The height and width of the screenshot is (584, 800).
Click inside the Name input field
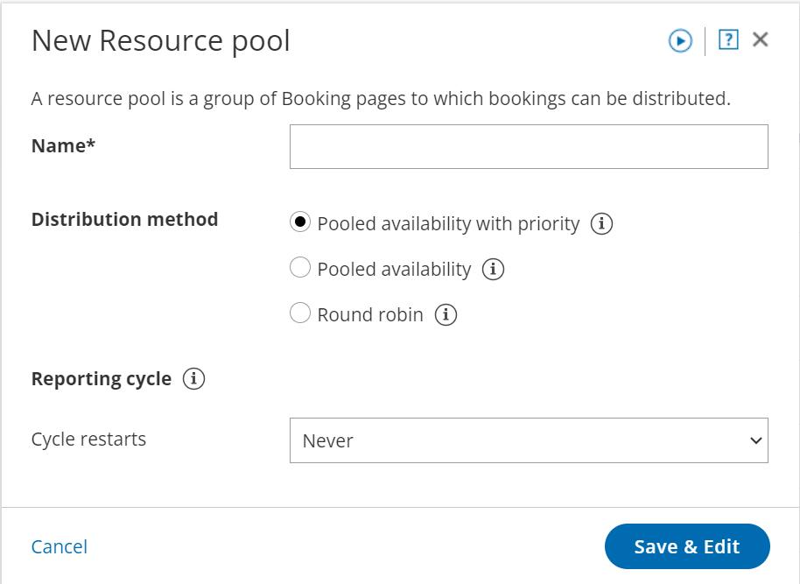click(528, 146)
